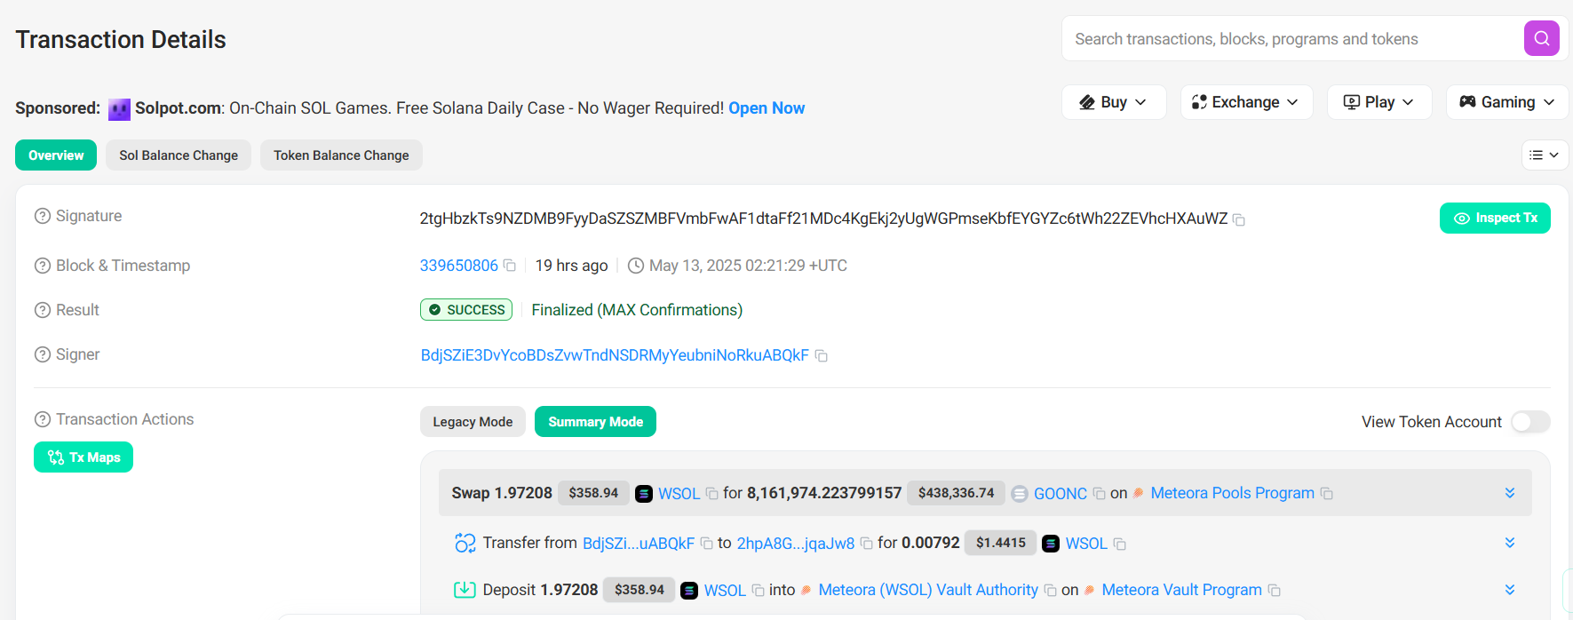
Task: Click the WSOL token icon in Swap row
Action: tap(644, 494)
